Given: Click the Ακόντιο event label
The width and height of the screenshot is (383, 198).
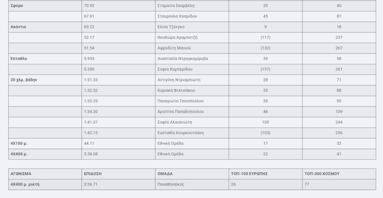Looking at the screenshot, I should tap(18, 27).
